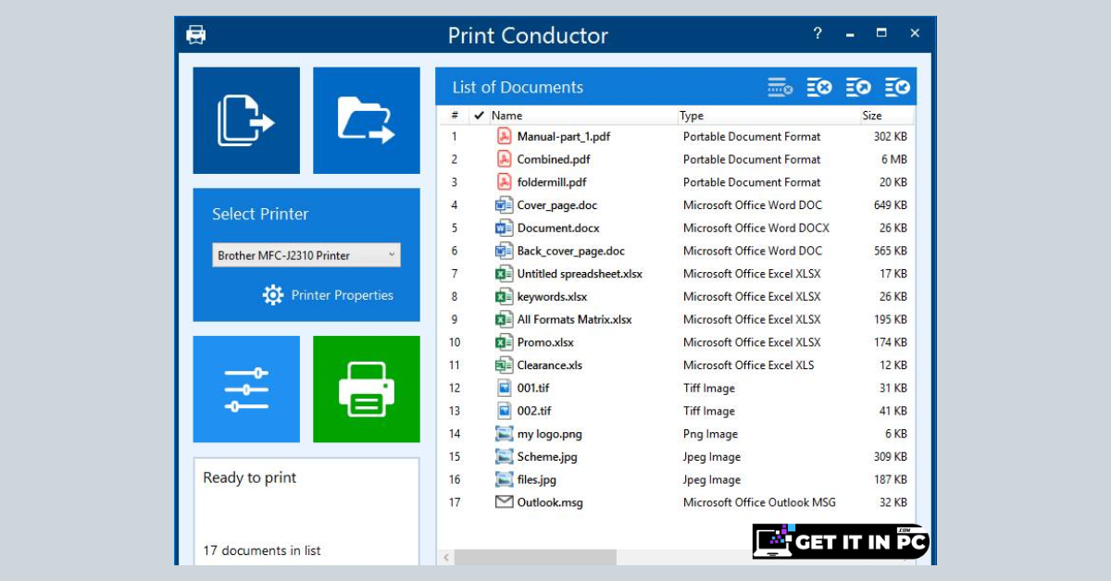Click the checkmark column header
This screenshot has width=1111, height=581.
(479, 116)
